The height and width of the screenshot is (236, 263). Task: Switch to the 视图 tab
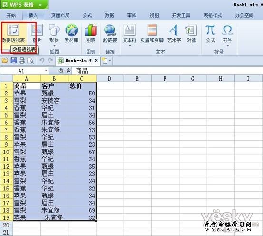pyautogui.click(x=154, y=15)
